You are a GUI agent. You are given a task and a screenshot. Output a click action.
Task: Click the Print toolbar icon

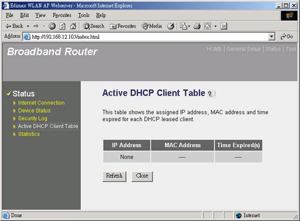click(197, 26)
